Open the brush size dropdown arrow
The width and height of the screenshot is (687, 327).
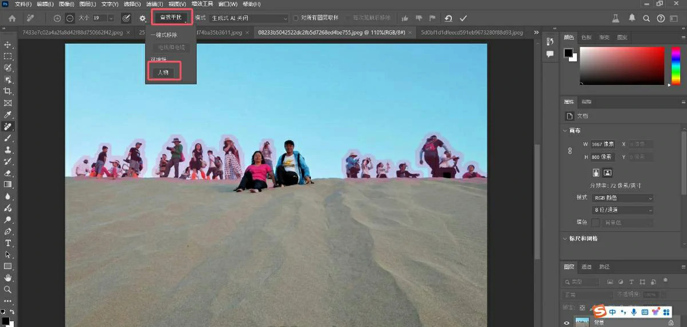[110, 18]
